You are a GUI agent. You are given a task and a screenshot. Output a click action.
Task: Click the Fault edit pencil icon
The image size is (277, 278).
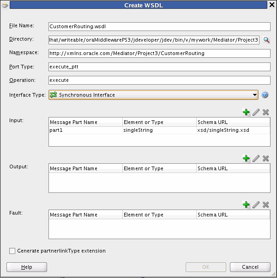tap(256, 204)
